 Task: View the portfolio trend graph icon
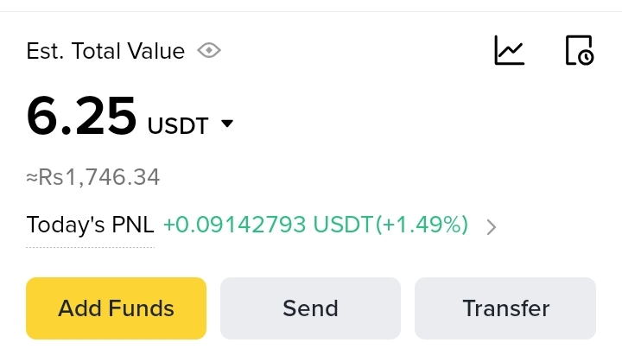click(x=509, y=50)
